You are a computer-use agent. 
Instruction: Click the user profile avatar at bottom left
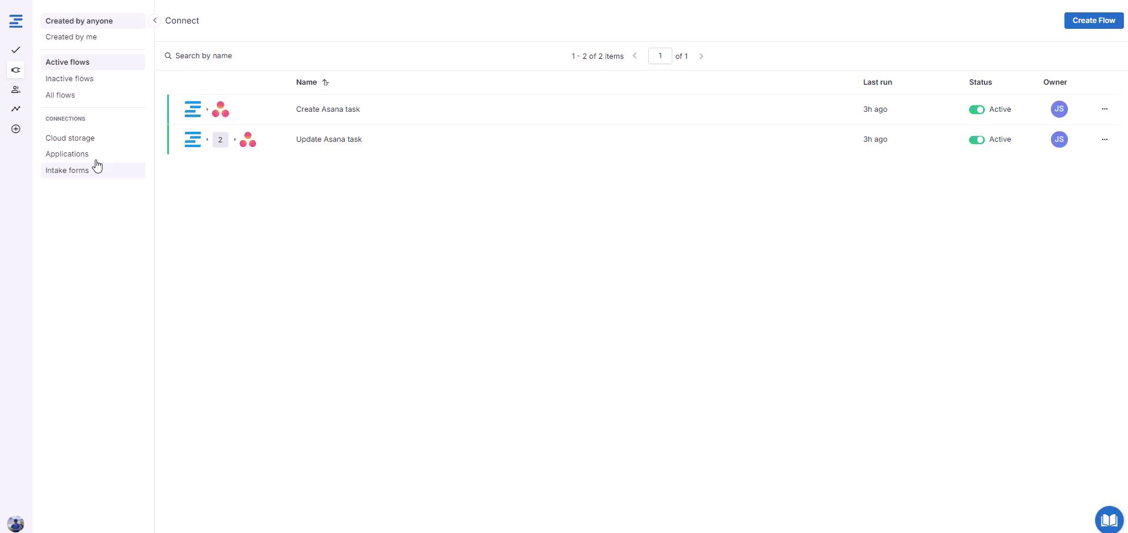[x=16, y=523]
